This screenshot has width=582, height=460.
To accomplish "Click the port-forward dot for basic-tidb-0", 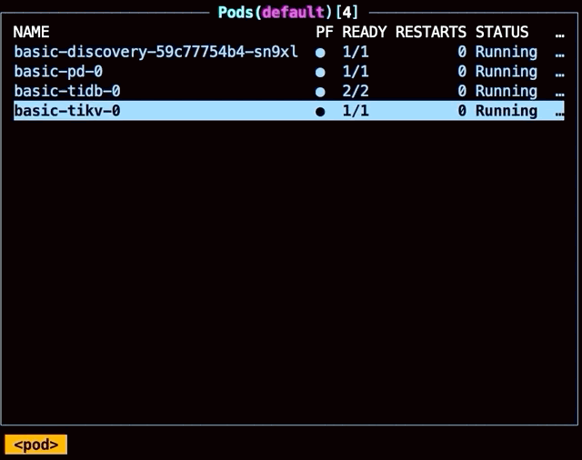I will (320, 92).
